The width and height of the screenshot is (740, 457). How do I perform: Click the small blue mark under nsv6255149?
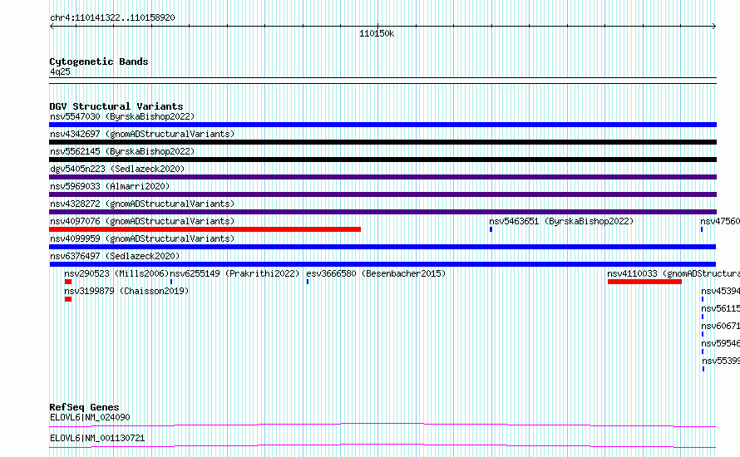pos(171,282)
